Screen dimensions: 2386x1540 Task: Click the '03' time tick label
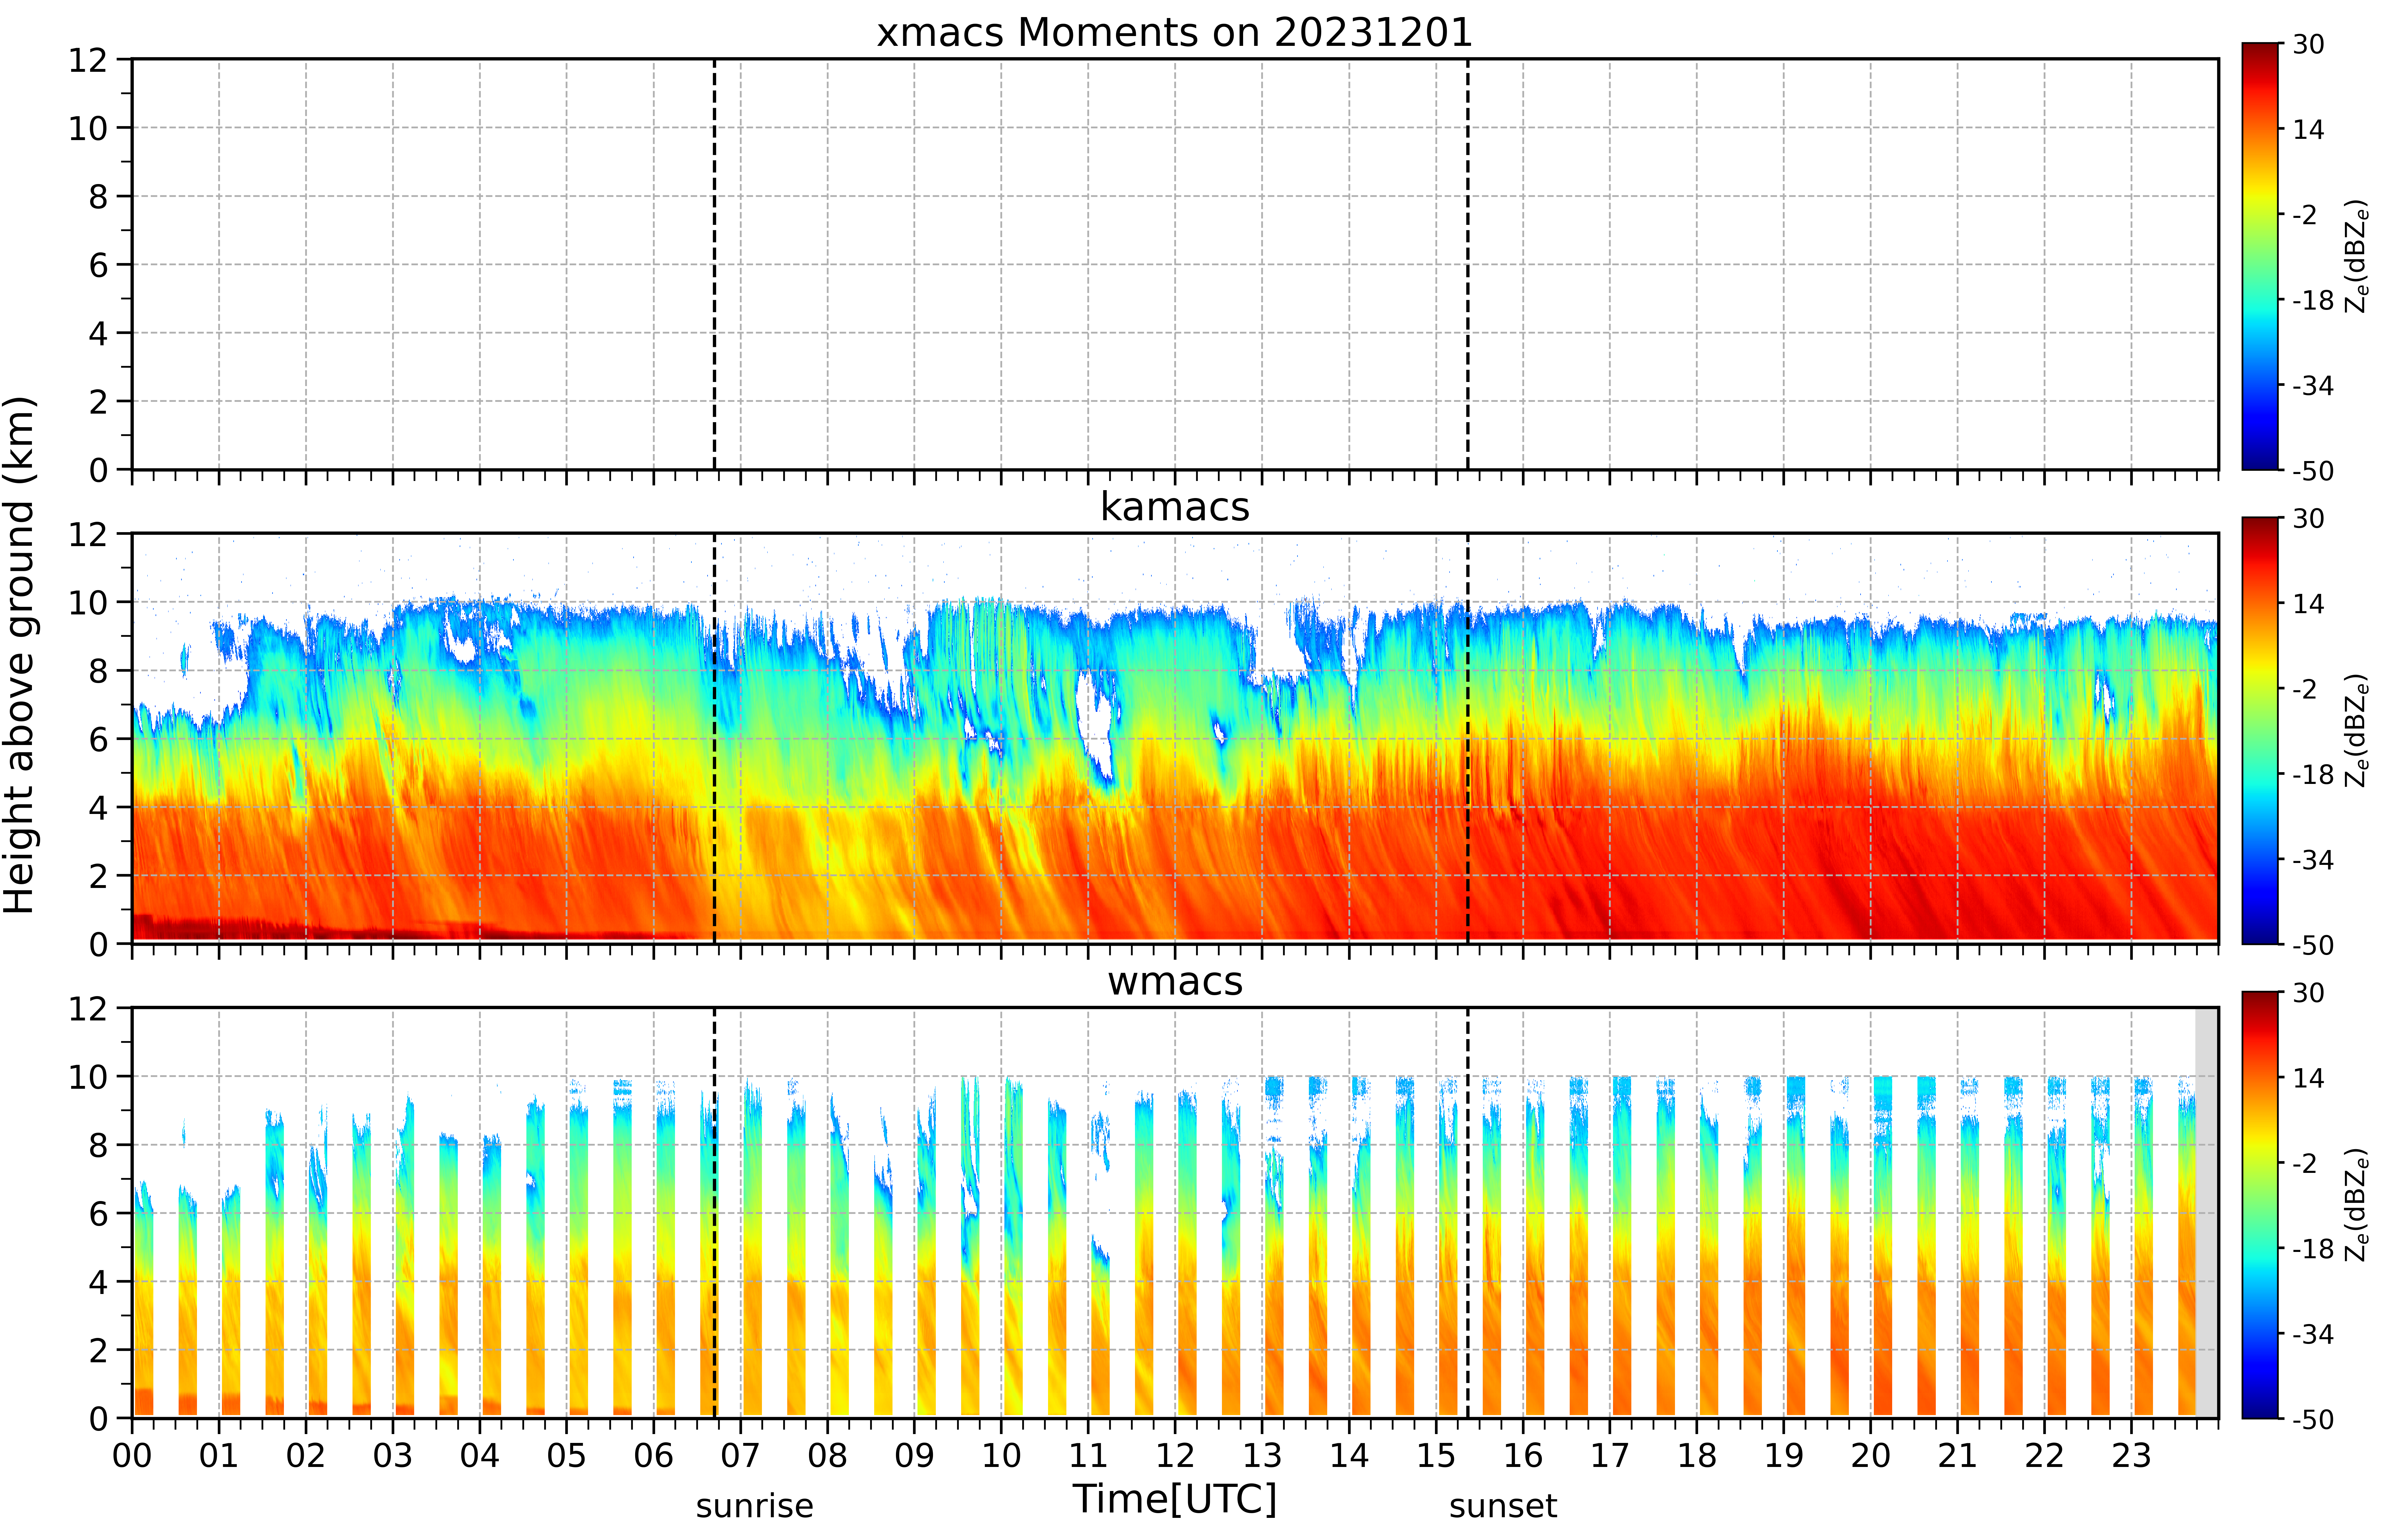pyautogui.click(x=393, y=1456)
